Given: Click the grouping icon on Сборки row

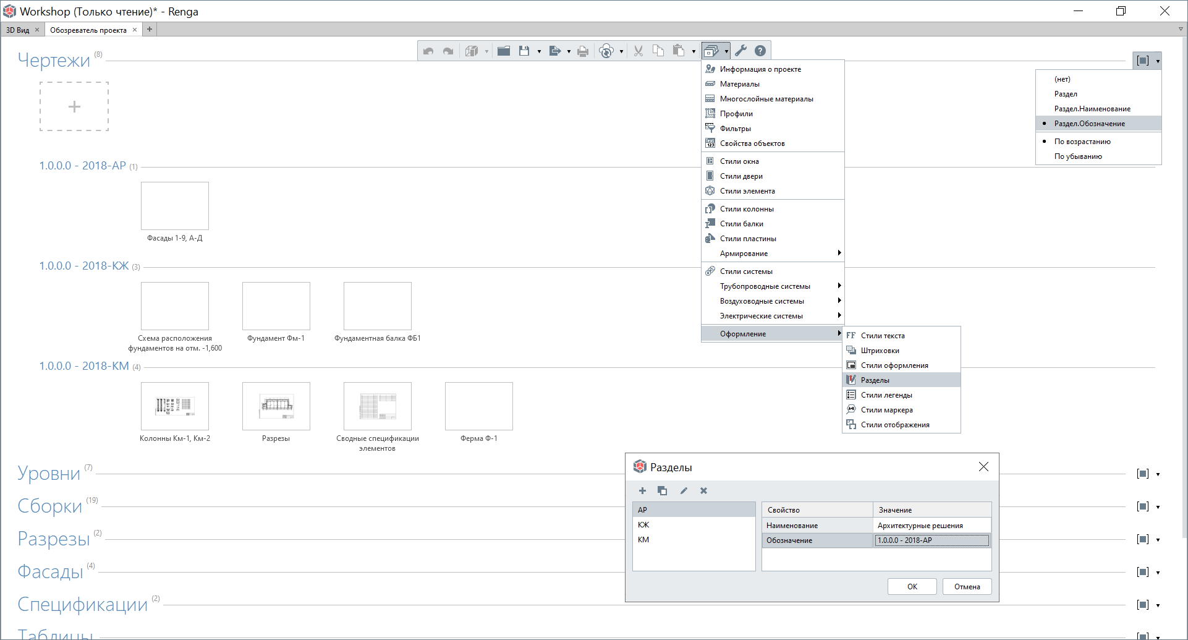Looking at the screenshot, I should 1143,506.
